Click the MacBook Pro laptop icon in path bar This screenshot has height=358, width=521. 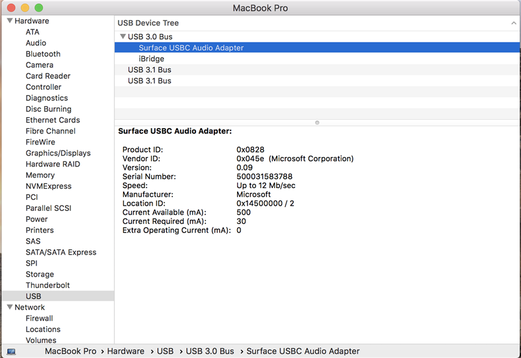11,351
